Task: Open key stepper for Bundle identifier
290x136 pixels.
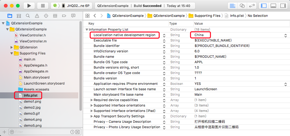Action: (x=164, y=46)
